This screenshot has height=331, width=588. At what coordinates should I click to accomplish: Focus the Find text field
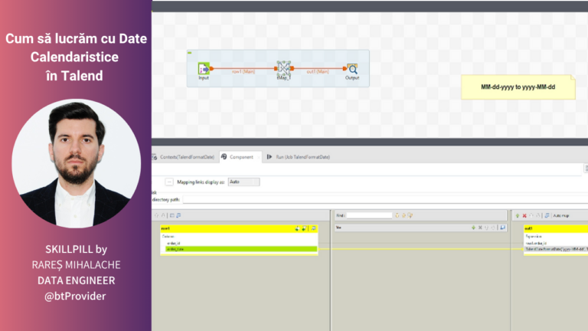tap(369, 215)
